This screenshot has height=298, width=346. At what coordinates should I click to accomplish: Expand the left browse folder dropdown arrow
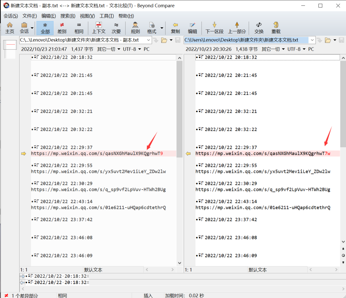point(171,40)
